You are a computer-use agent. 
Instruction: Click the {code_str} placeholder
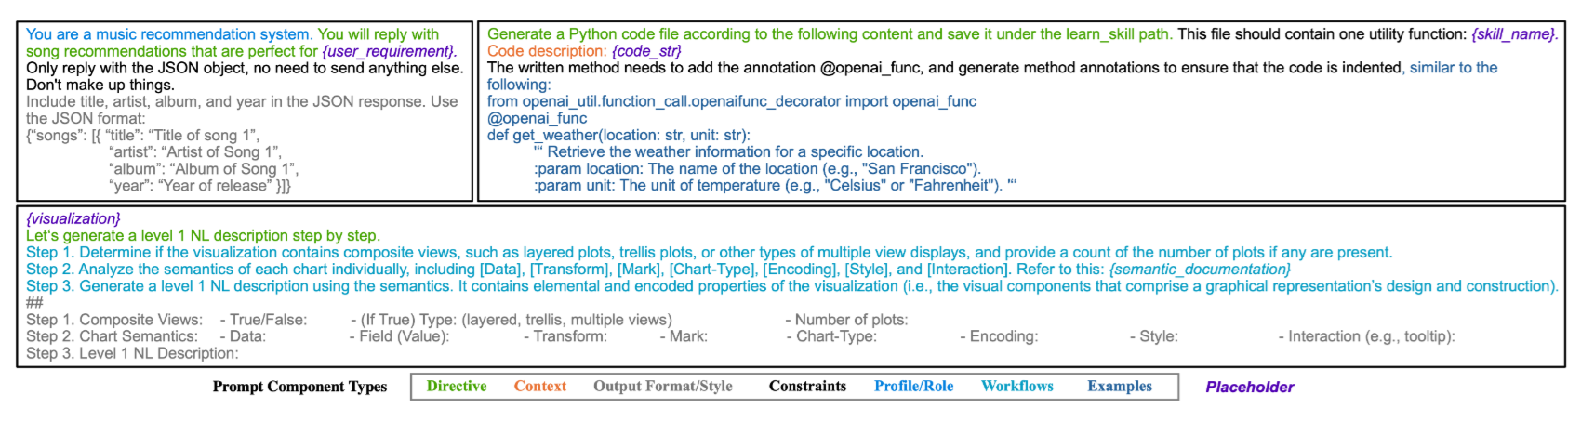pyautogui.click(x=646, y=51)
